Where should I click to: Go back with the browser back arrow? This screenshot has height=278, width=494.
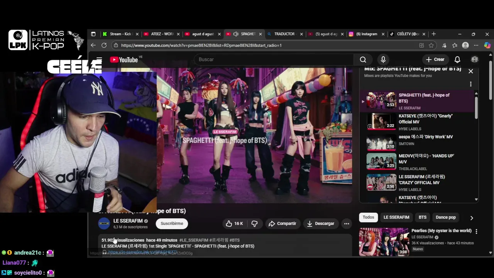pyautogui.click(x=93, y=45)
